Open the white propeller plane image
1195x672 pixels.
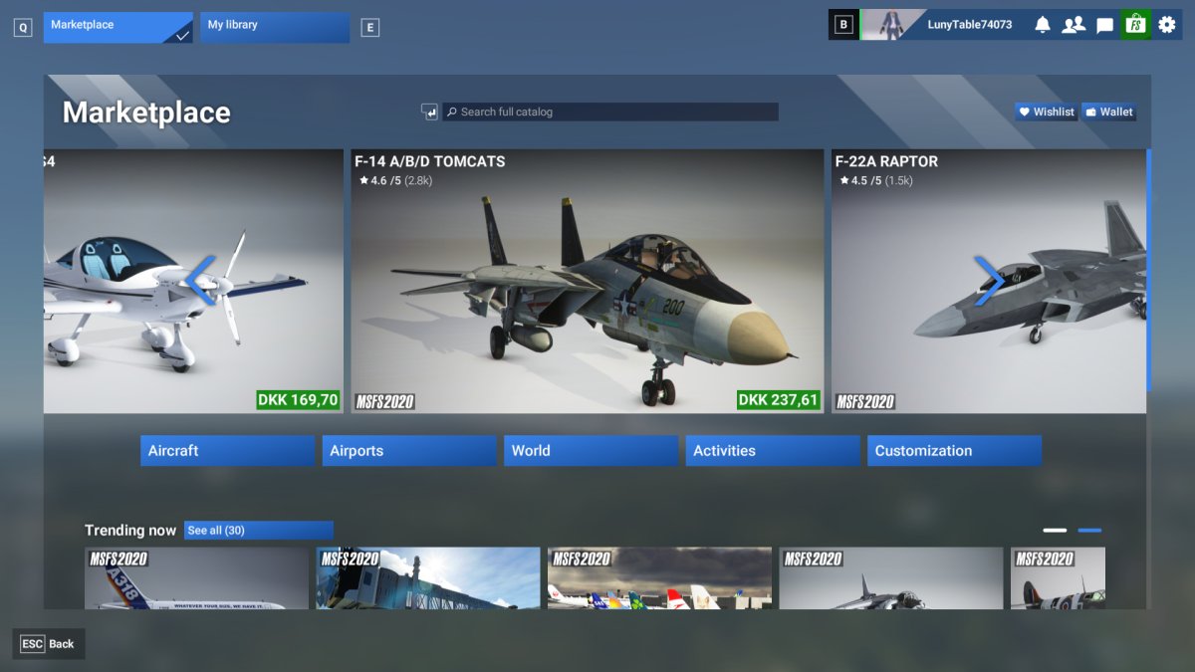pos(193,282)
